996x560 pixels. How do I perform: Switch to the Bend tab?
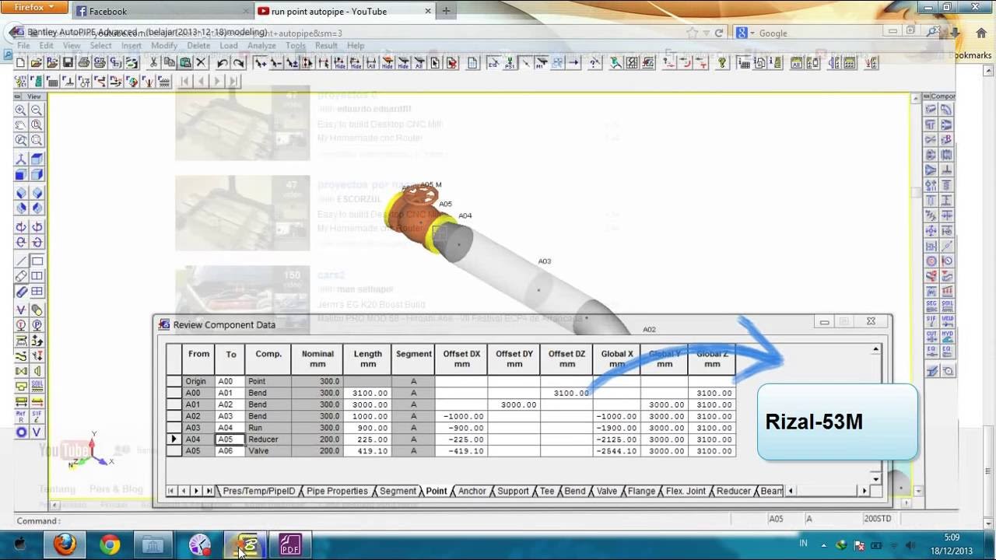coord(575,491)
